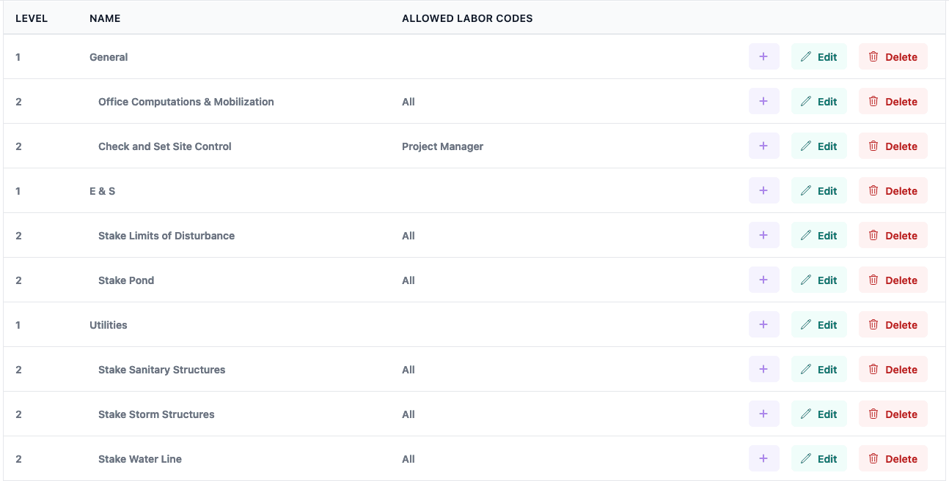Delete the Stake Pond row
Viewport: 949px width, 481px height.
[893, 280]
